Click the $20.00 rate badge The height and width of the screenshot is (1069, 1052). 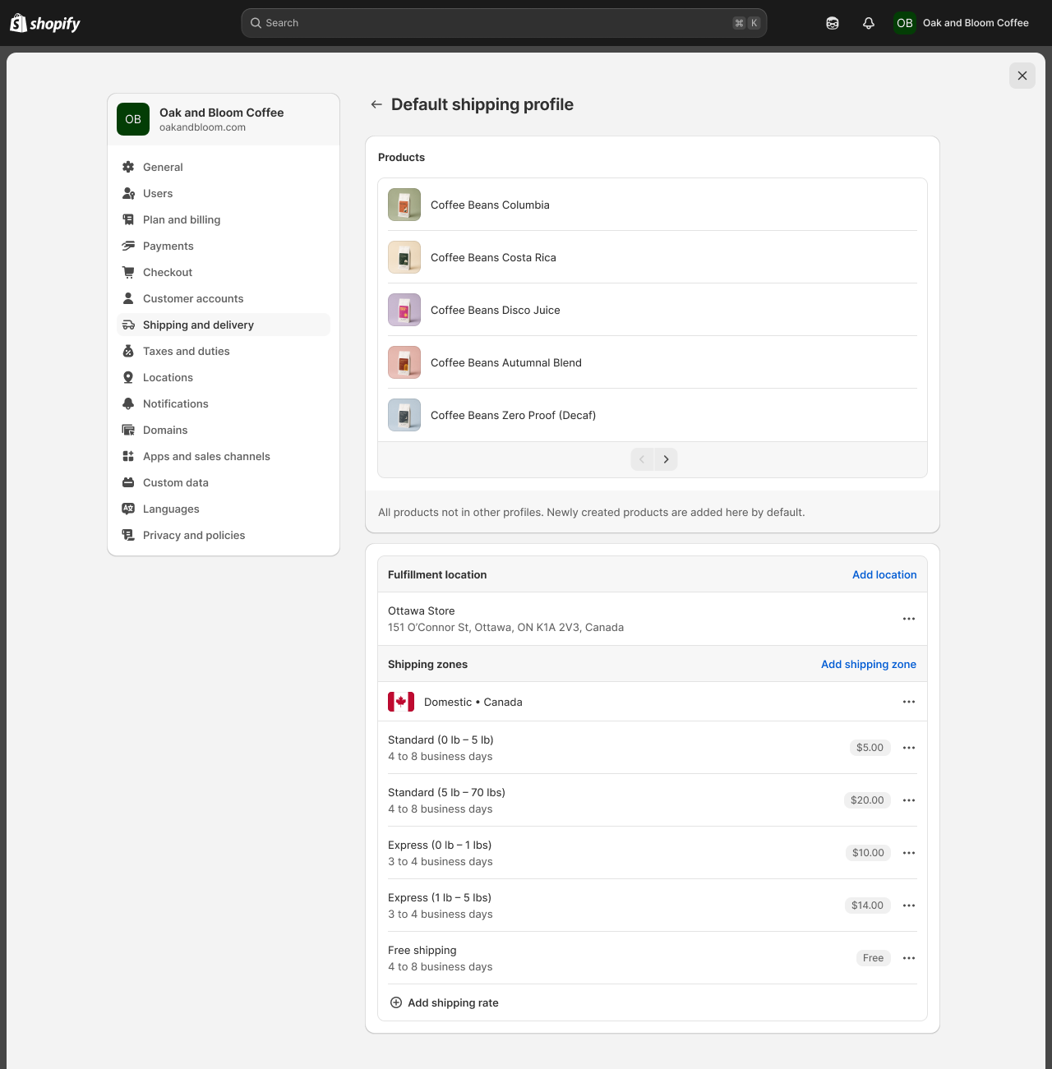pyautogui.click(x=867, y=800)
